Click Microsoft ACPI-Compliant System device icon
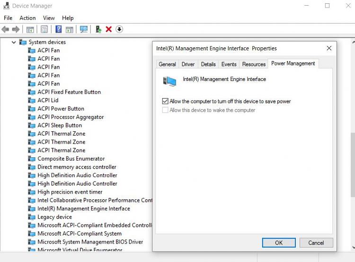The height and width of the screenshot is (262, 355). (32, 234)
